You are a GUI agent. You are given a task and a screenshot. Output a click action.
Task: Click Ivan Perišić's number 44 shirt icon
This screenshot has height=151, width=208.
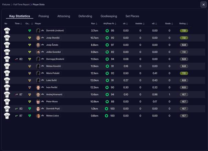(7, 87)
